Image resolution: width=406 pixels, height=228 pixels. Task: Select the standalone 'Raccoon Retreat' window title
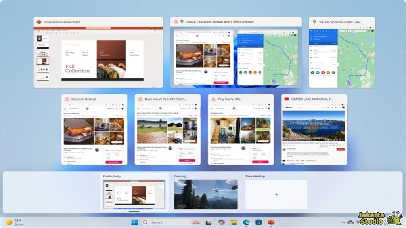83,99
